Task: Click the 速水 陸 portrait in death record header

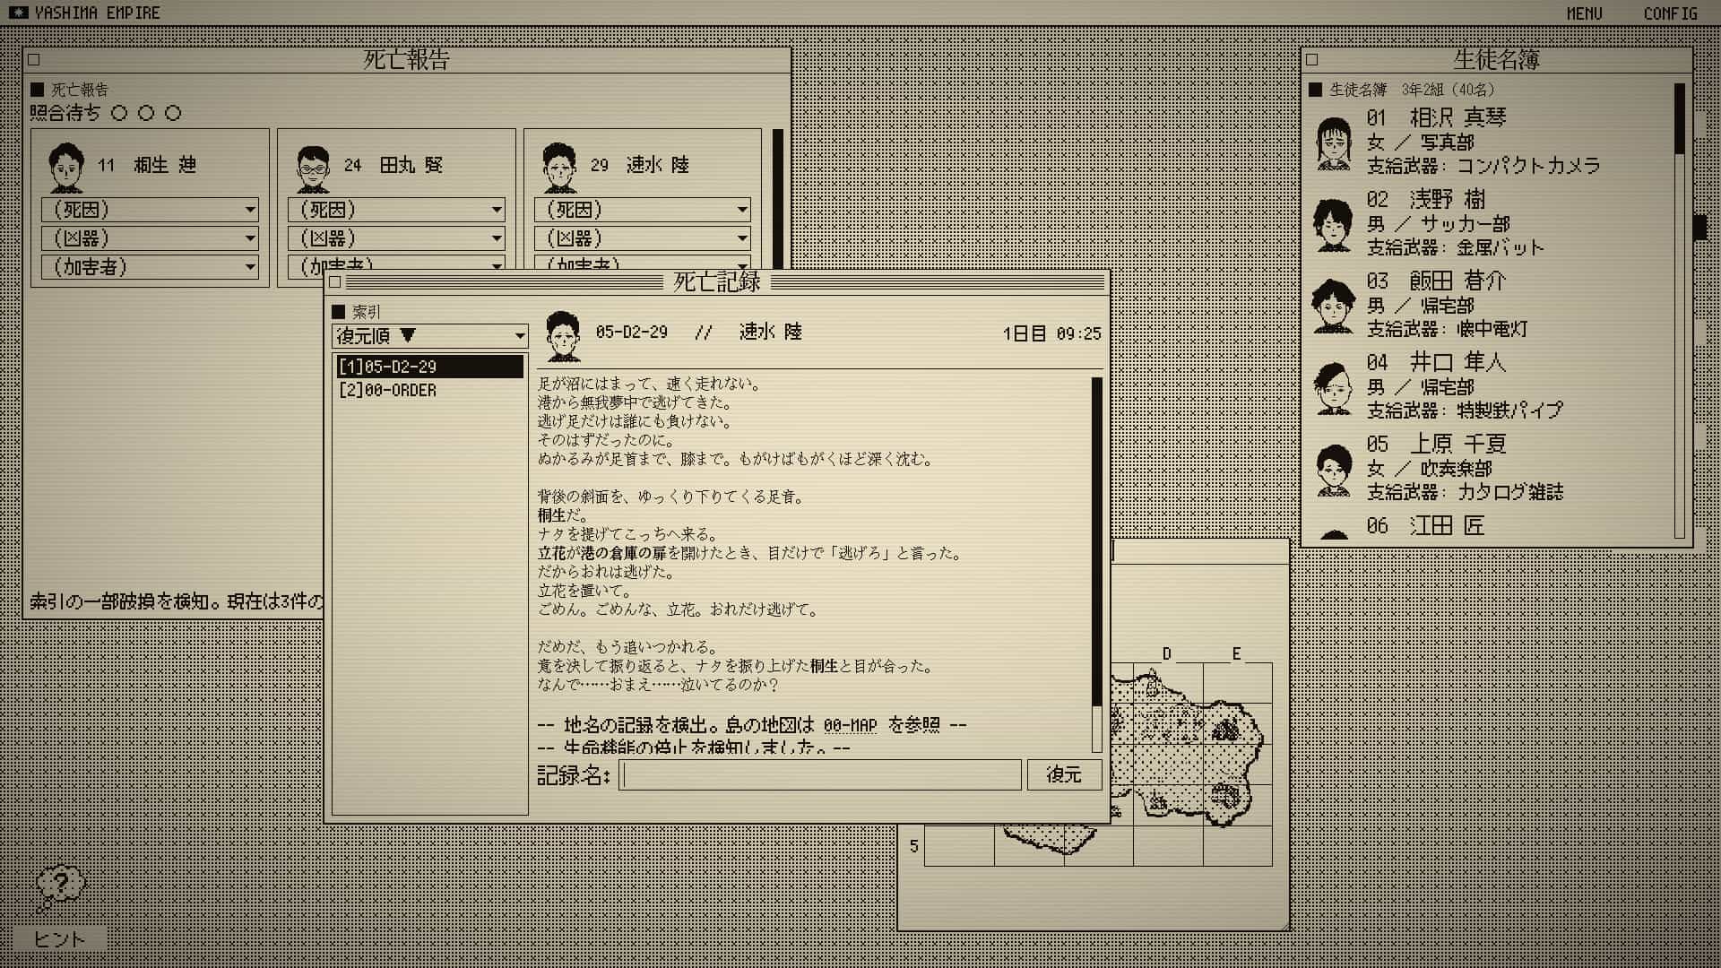Action: click(x=563, y=335)
